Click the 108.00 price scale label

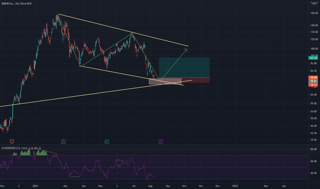coord(314,49)
